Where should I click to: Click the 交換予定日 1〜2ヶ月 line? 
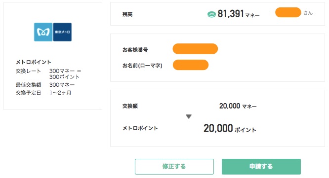(43, 93)
